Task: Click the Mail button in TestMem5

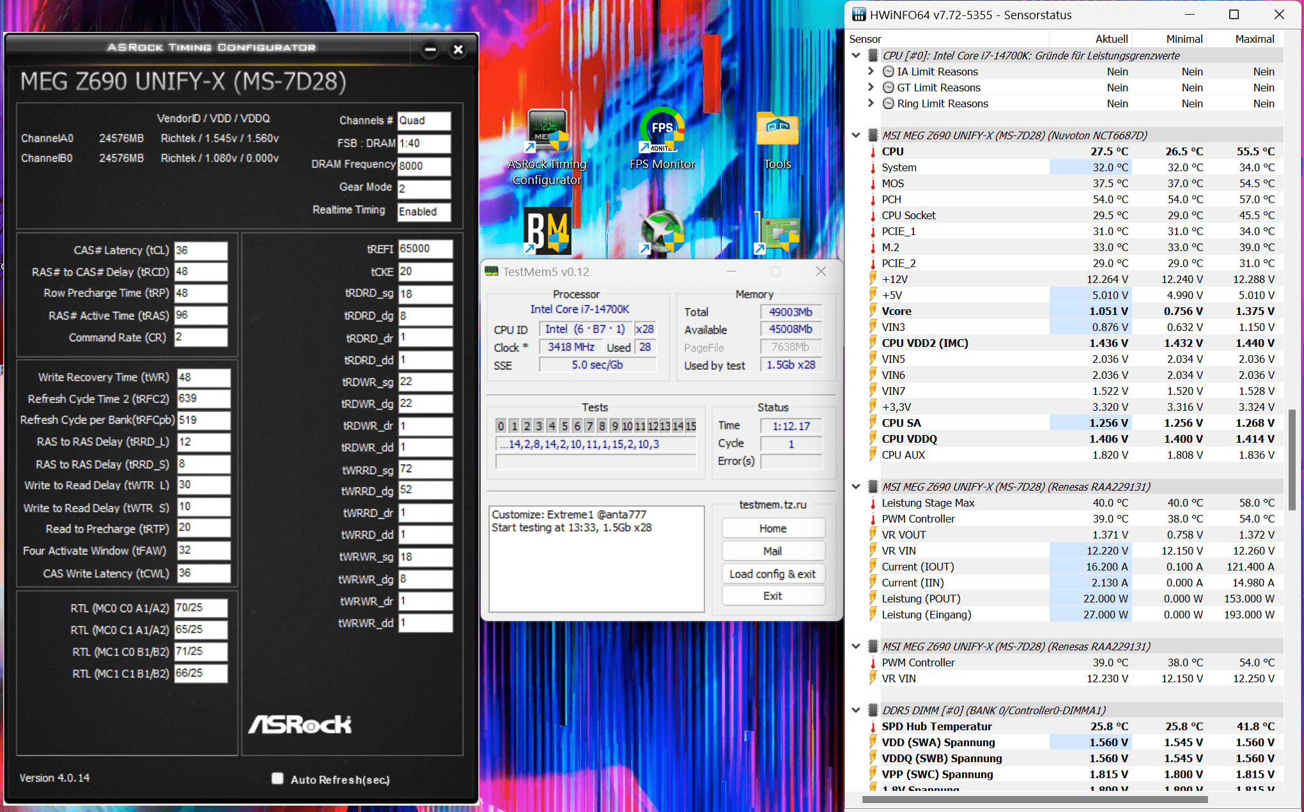Action: point(773,551)
